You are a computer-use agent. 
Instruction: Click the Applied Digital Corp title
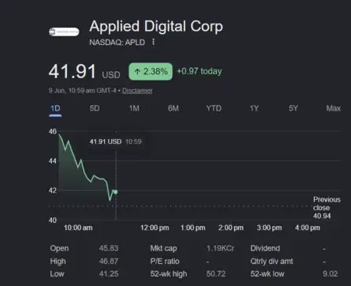pyautogui.click(x=156, y=27)
